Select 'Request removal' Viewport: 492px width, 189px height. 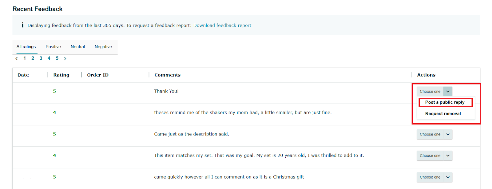443,113
